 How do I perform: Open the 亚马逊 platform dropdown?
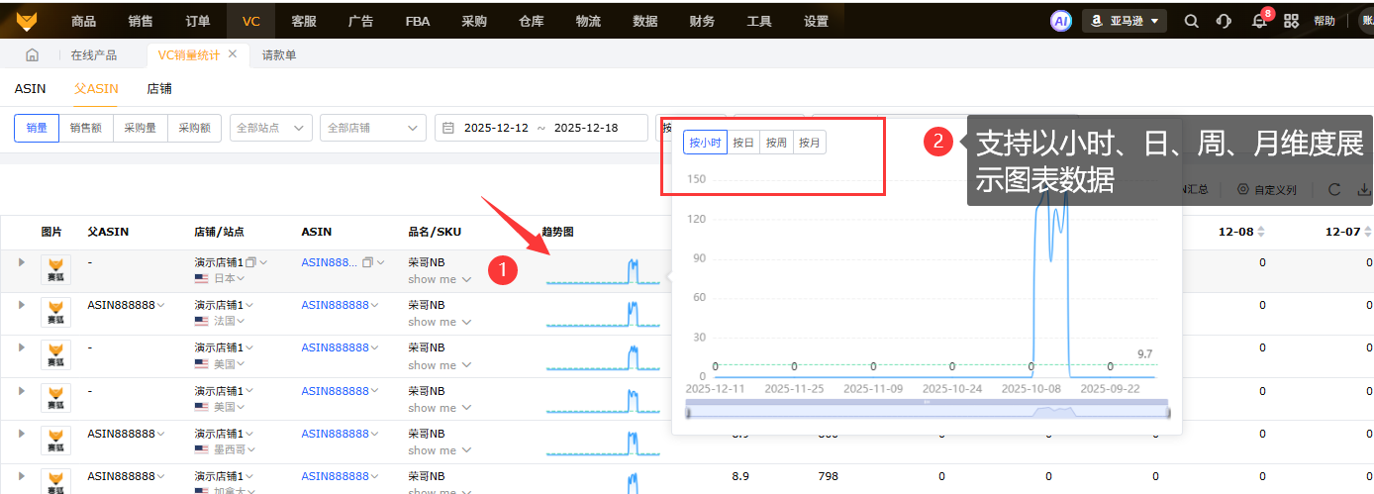pos(1125,21)
